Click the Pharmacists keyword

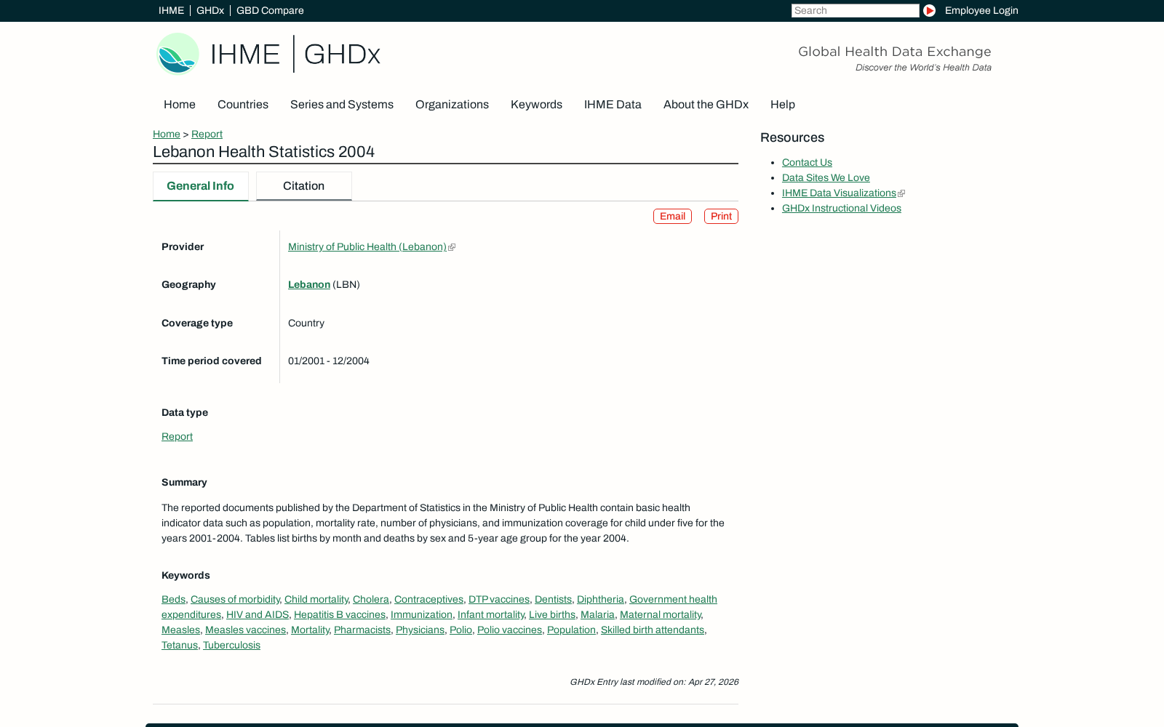pyautogui.click(x=362, y=630)
